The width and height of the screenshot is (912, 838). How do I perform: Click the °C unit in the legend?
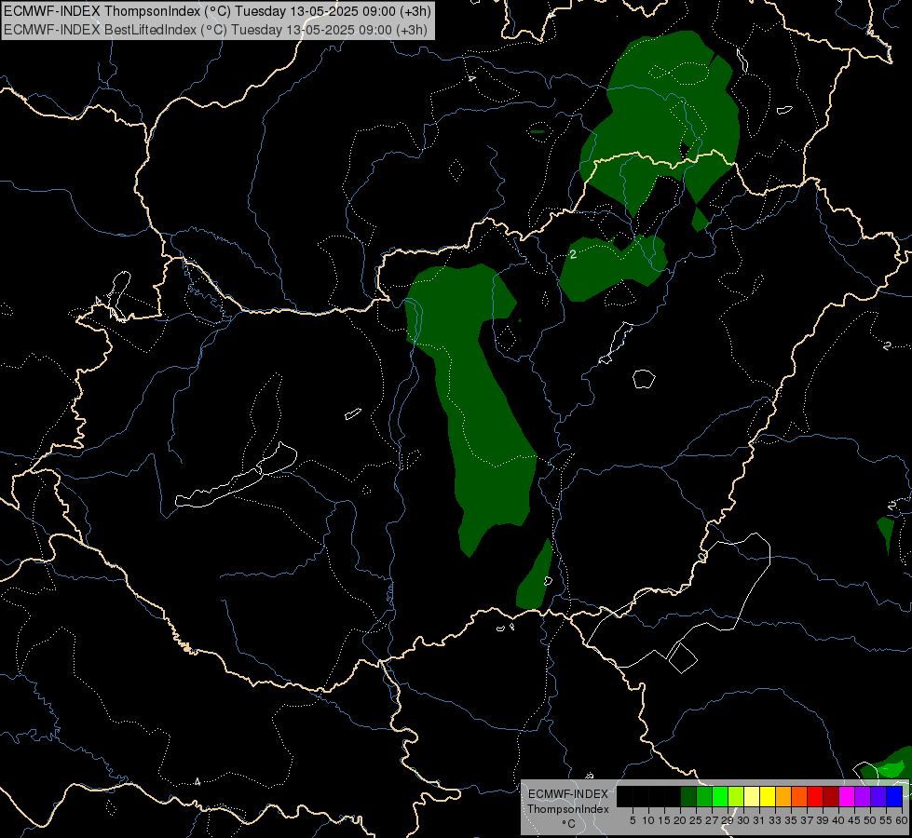point(568,824)
